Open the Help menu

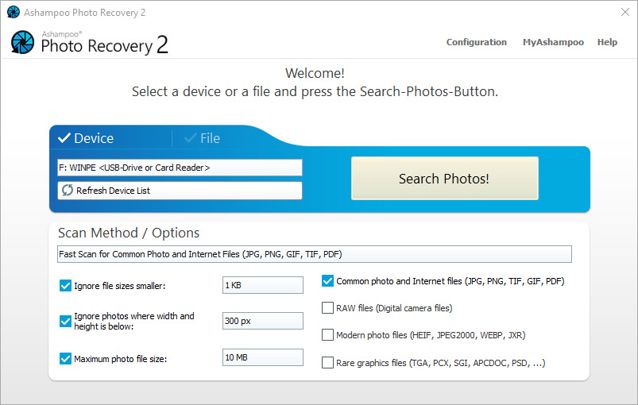coord(607,42)
